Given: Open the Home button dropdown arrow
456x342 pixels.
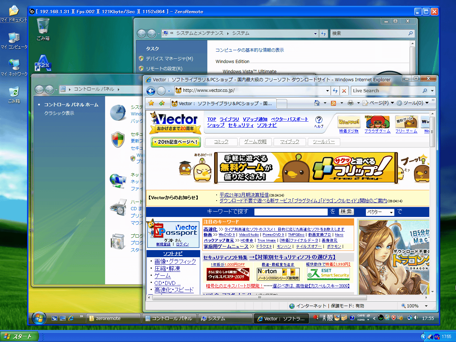Looking at the screenshot, I should point(325,103).
